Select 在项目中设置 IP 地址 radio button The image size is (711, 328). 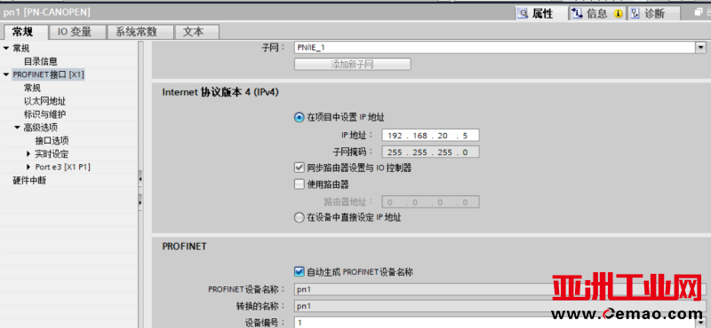299,118
